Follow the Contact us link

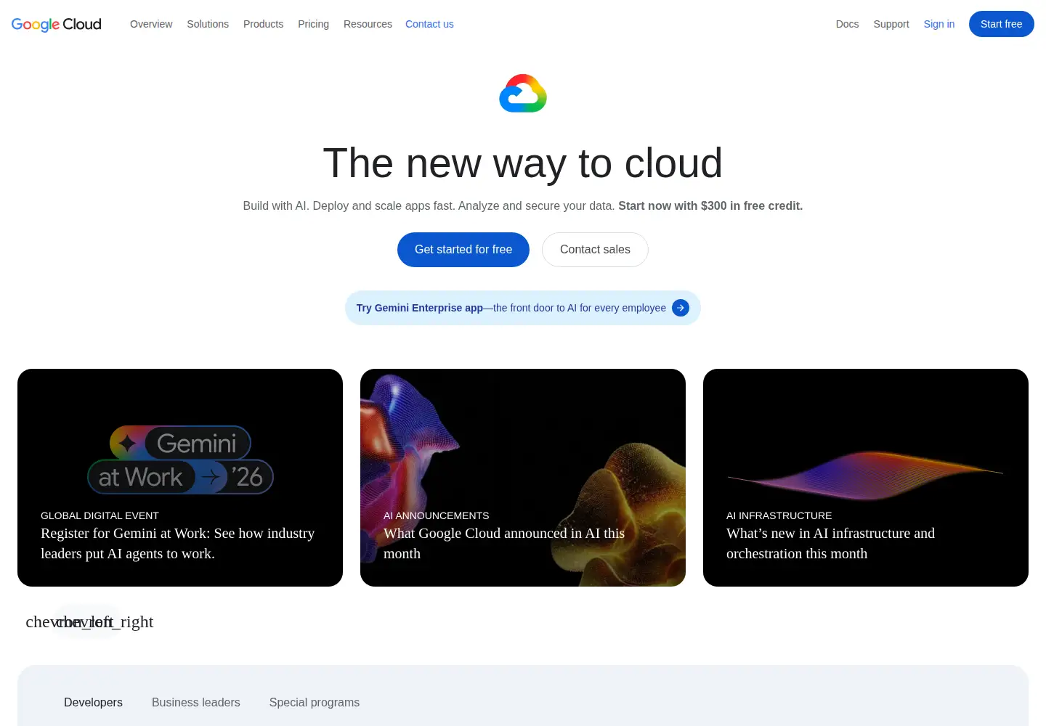coord(429,24)
